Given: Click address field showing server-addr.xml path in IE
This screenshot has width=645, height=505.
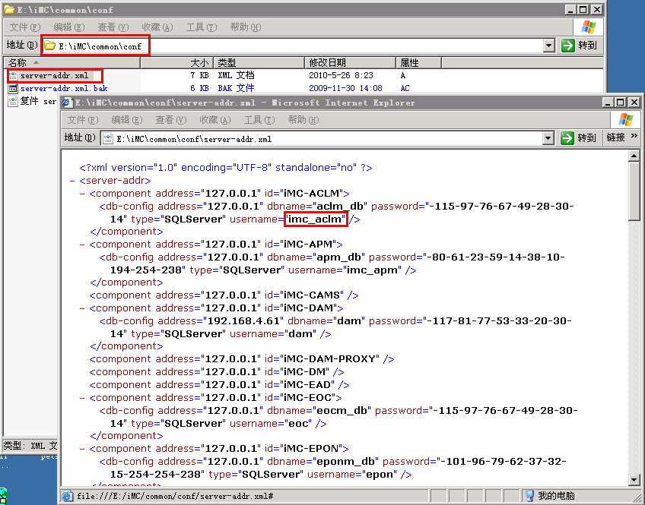Looking at the screenshot, I should [x=327, y=138].
